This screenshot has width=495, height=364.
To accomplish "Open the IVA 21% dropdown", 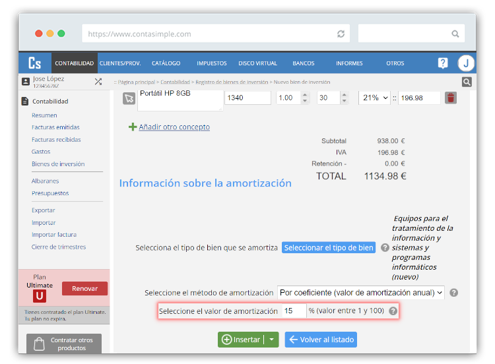I will 374,98.
